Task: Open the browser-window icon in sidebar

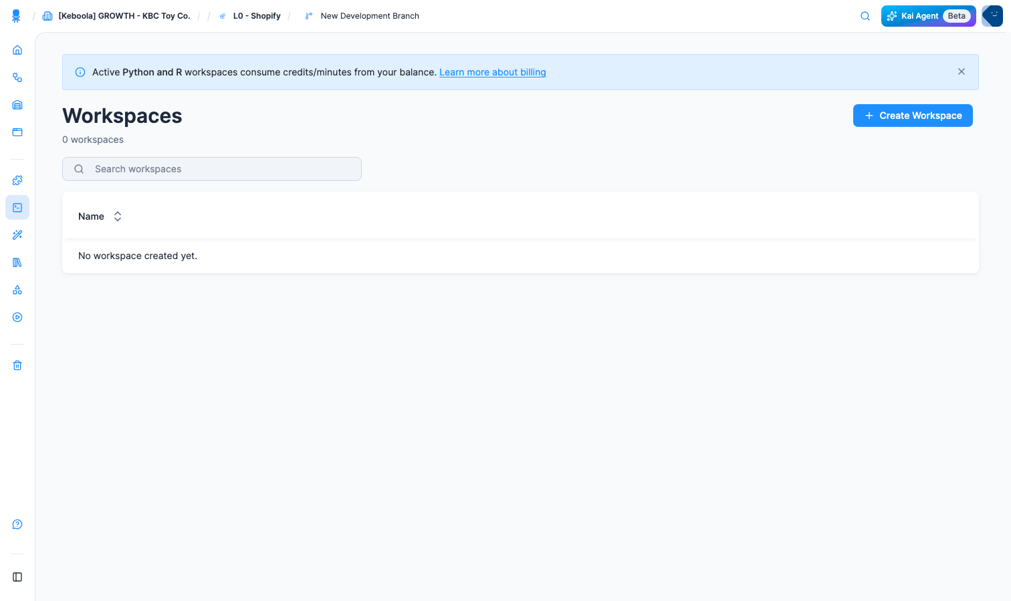Action: [17, 132]
